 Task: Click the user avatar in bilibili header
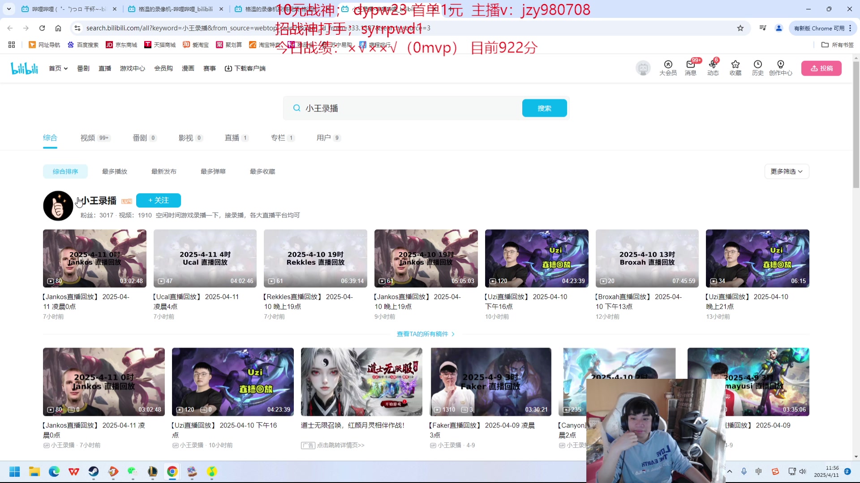[x=643, y=68]
